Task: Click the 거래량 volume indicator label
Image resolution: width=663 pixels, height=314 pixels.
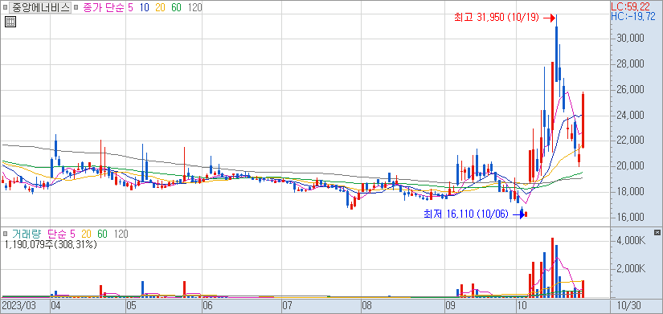Action: (x=26, y=234)
